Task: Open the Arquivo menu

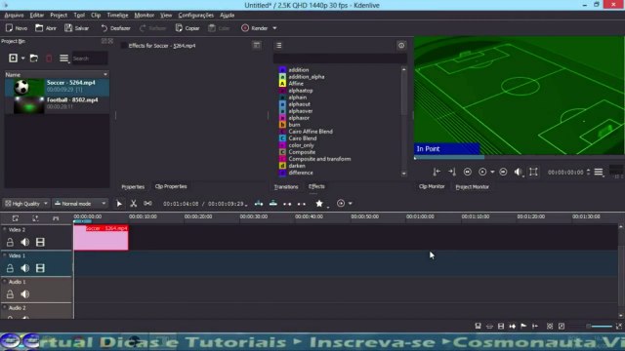Action: (14, 16)
